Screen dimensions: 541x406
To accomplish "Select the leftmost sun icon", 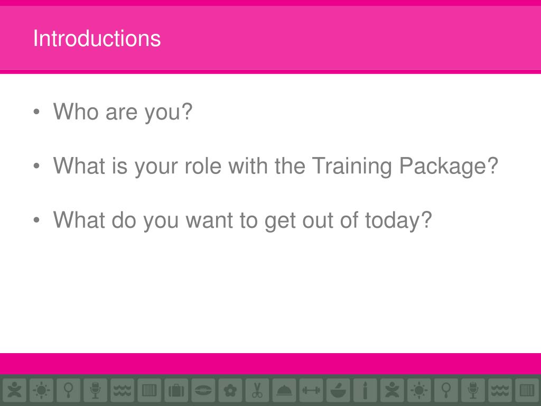I will pos(41,391).
